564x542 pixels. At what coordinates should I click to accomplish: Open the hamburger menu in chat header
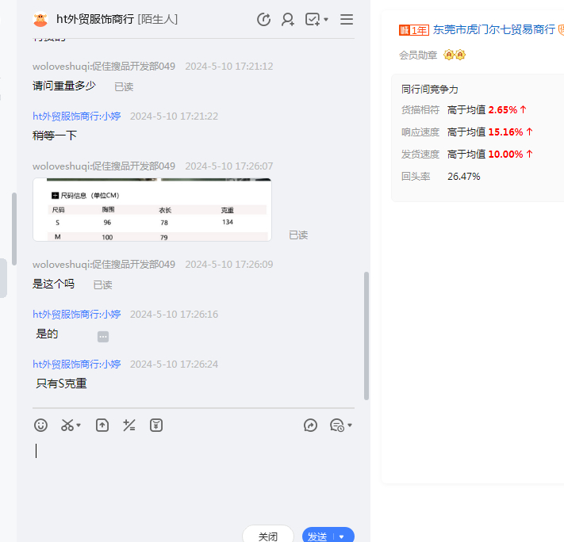tap(347, 20)
